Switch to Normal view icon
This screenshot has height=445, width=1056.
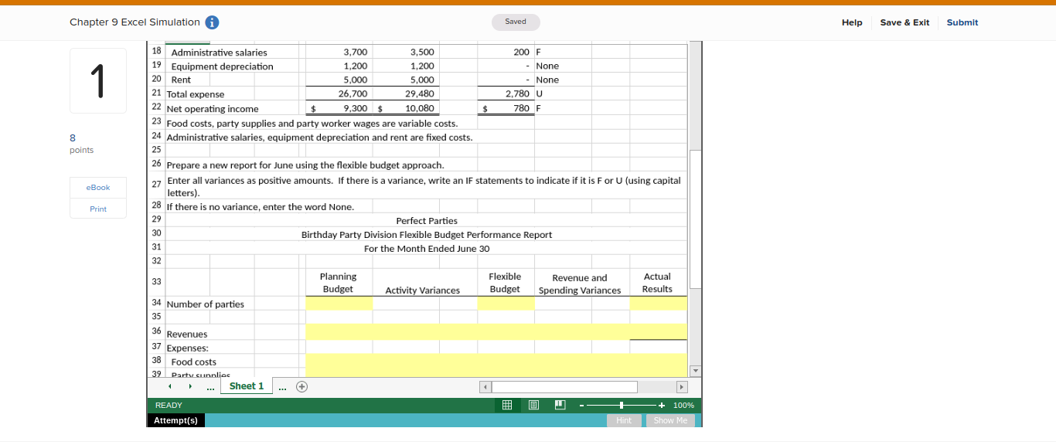click(x=508, y=405)
